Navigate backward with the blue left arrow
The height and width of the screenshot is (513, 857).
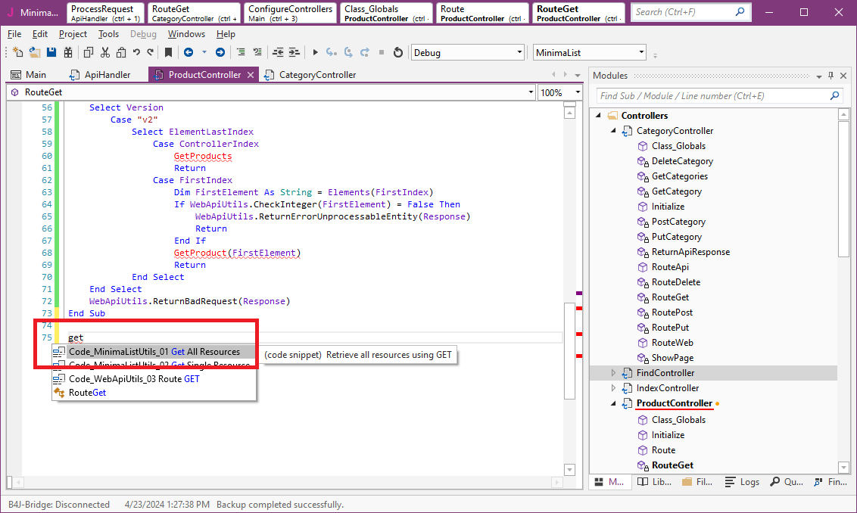[188, 52]
